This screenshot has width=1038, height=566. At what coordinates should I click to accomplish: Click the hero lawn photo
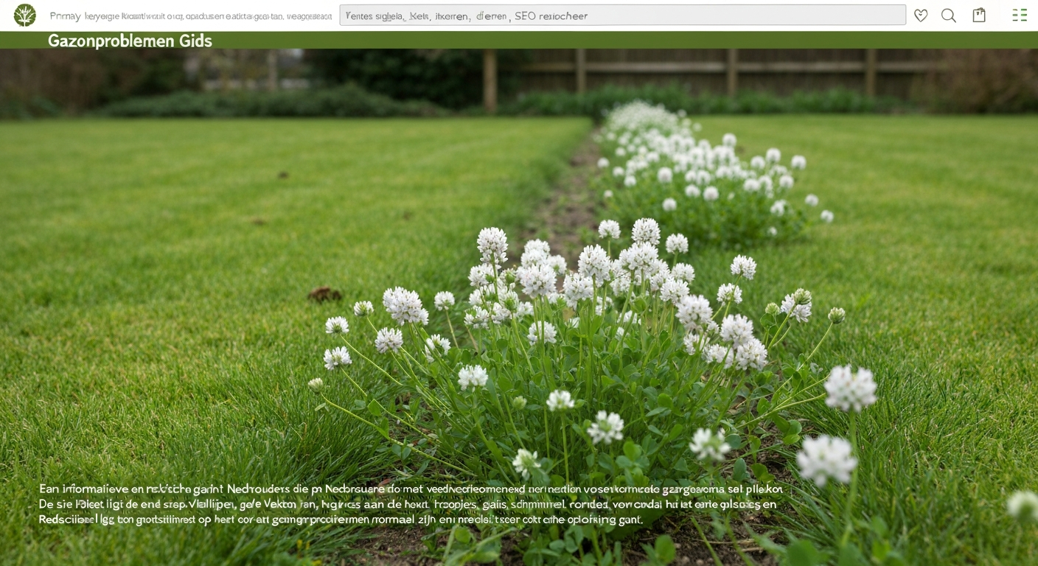[x=519, y=307]
